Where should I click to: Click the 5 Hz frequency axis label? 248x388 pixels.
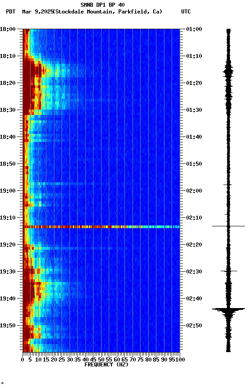click(30, 360)
